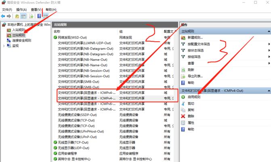
Task: Open 属性 properties action
Action: tap(191, 123)
